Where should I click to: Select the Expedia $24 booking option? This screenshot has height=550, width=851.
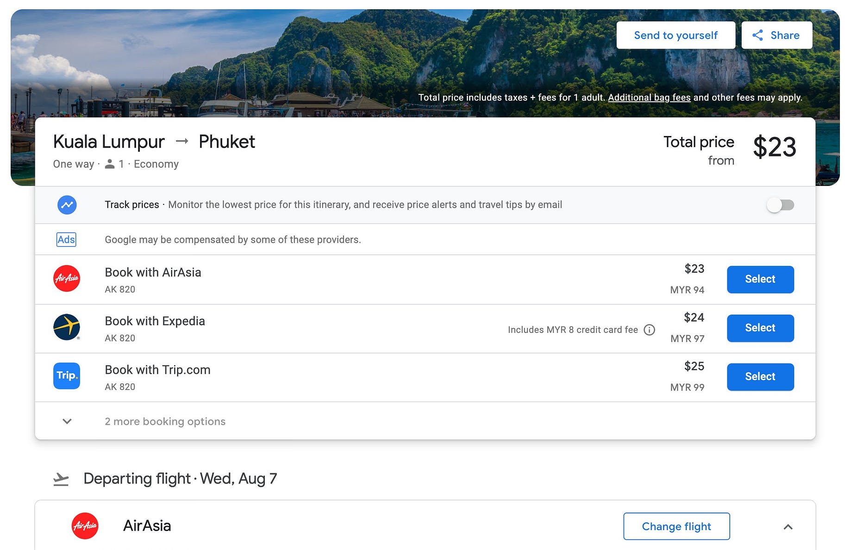760,328
